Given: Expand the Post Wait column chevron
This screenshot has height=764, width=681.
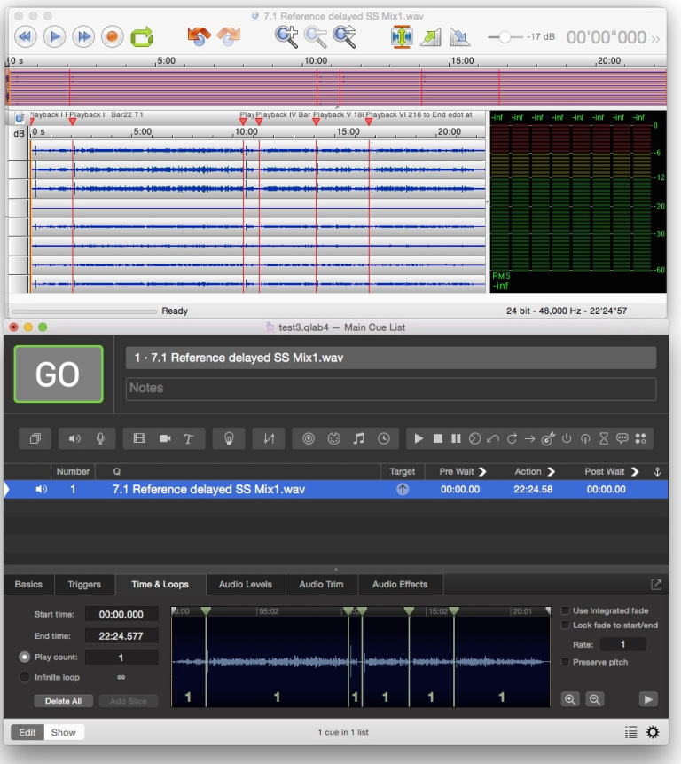Looking at the screenshot, I should pyautogui.click(x=635, y=471).
